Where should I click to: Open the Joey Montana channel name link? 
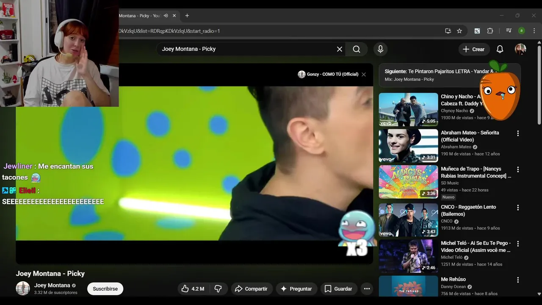[x=52, y=286]
